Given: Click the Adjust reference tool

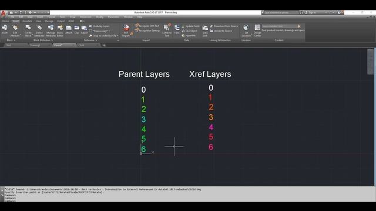Looking at the screenshot, I should click(x=84, y=30).
